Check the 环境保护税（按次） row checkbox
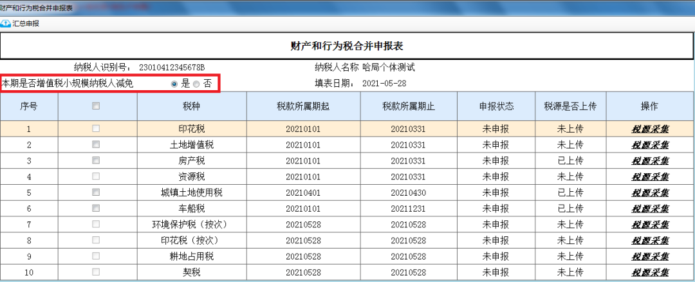Image resolution: width=695 pixels, height=282 pixels. [x=96, y=224]
